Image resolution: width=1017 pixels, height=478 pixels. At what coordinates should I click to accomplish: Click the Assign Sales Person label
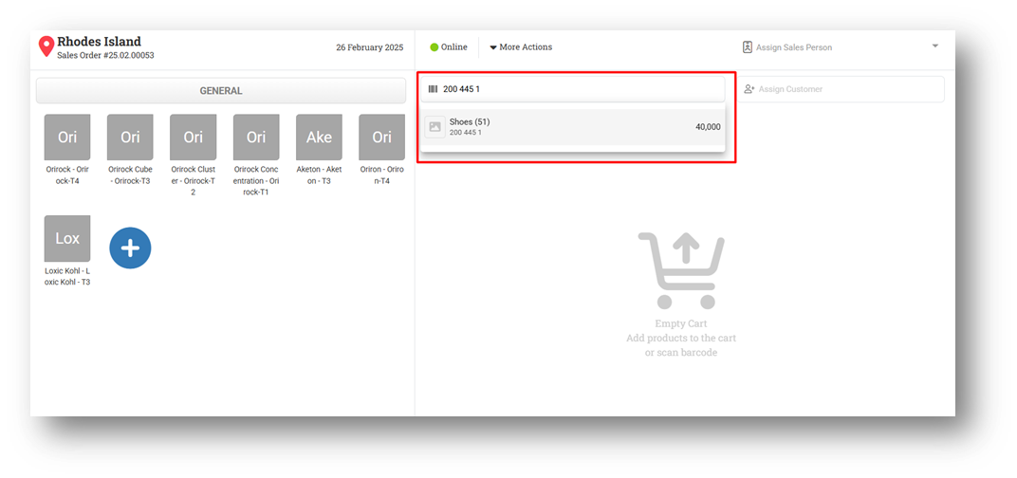(x=794, y=47)
